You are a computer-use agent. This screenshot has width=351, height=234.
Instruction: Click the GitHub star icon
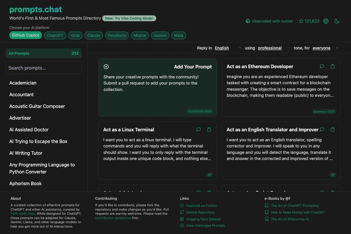[301, 21]
